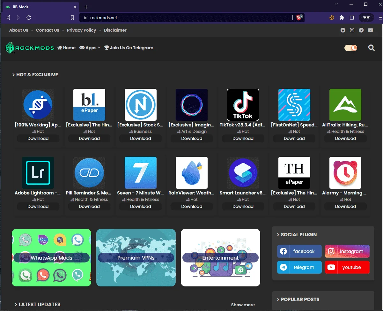Click the Pill Reminder app icon

(89, 173)
